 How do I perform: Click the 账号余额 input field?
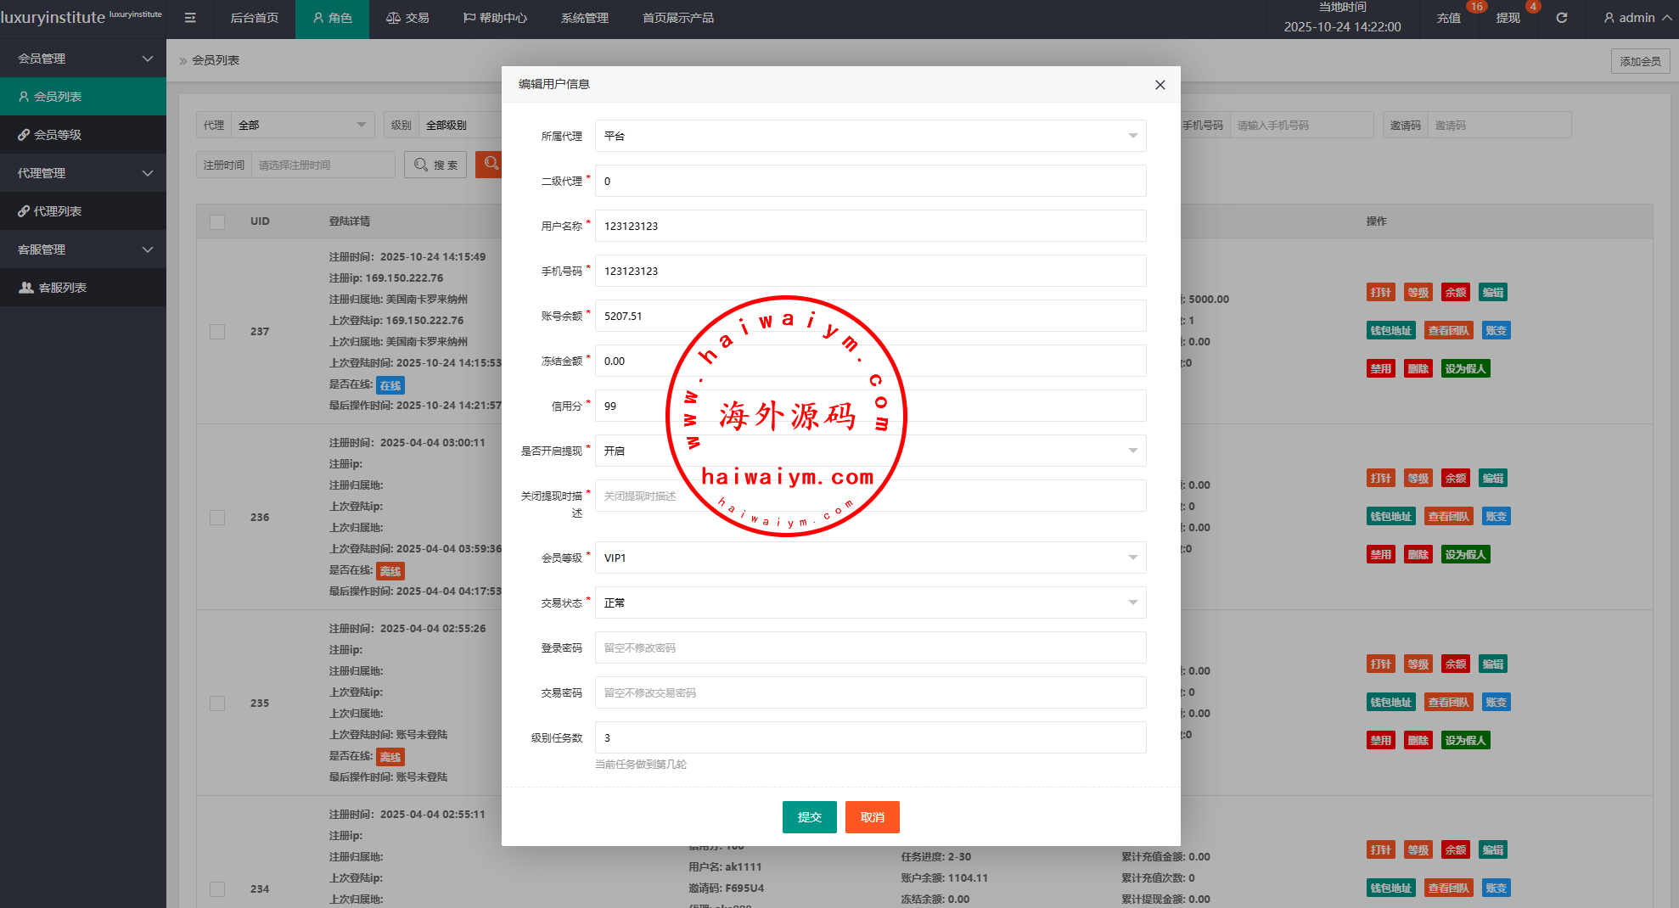[870, 316]
